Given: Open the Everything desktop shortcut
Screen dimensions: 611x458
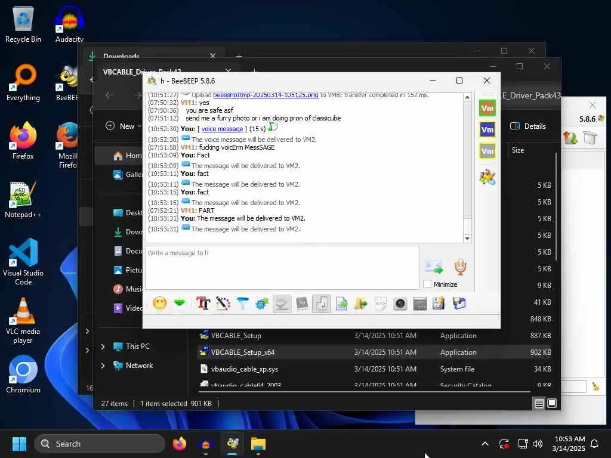Looking at the screenshot, I should point(23,82).
